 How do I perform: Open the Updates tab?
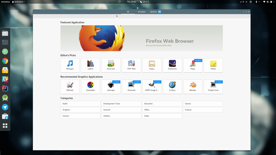tap(155, 12)
